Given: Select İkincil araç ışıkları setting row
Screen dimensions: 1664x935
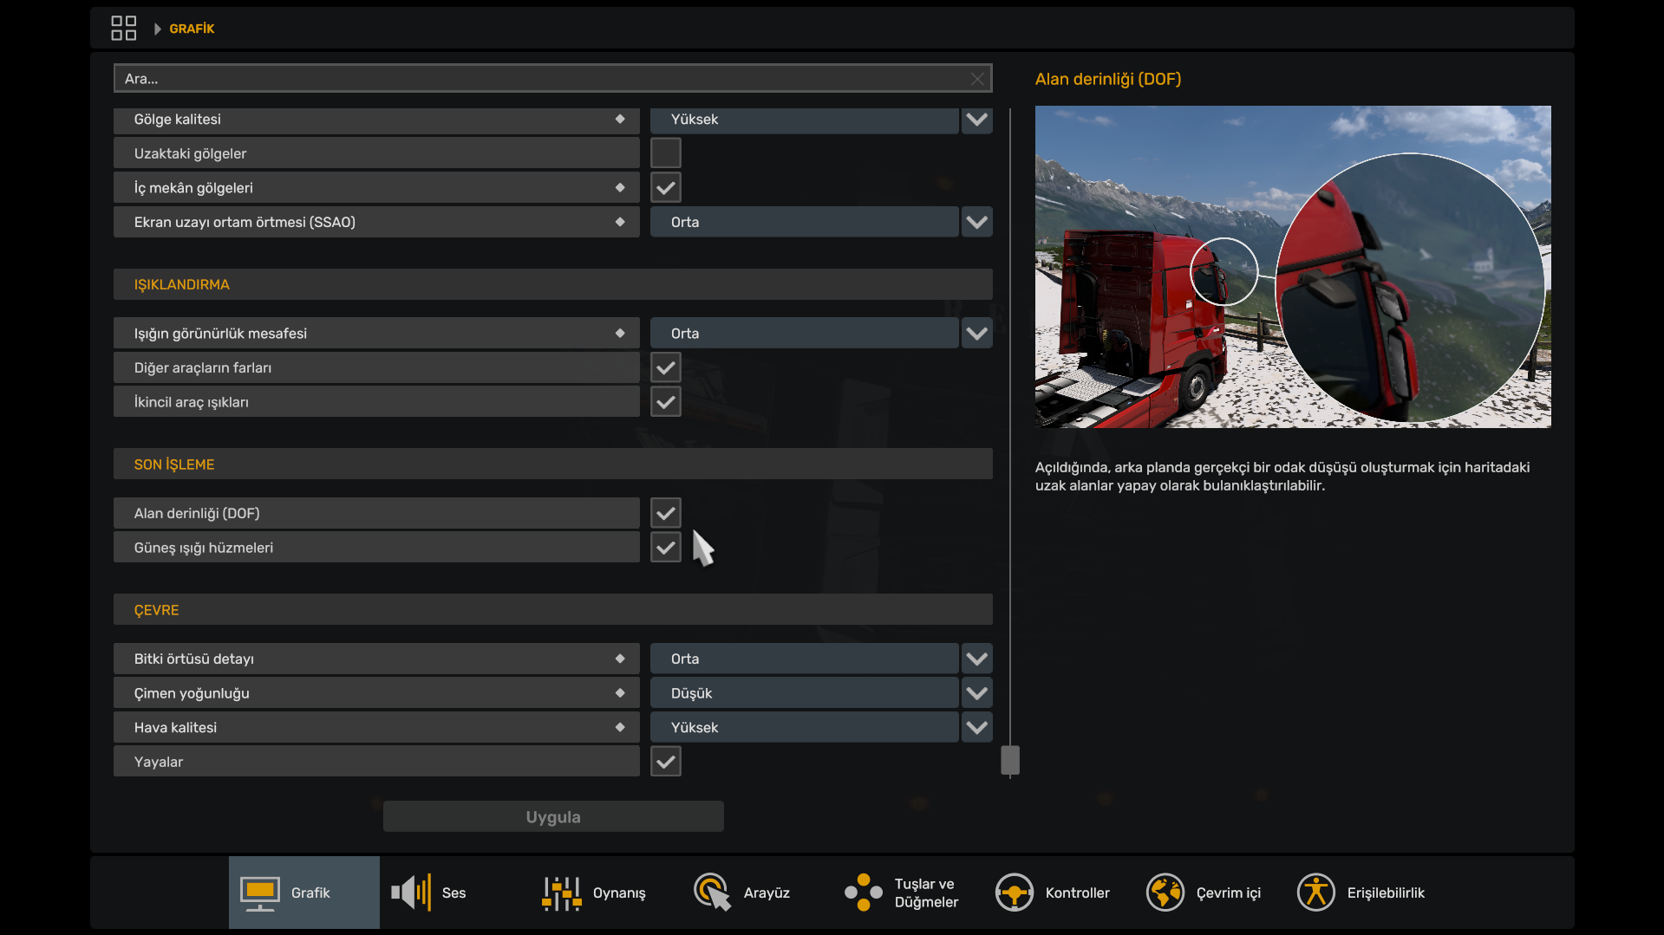Looking at the screenshot, I should [x=376, y=402].
